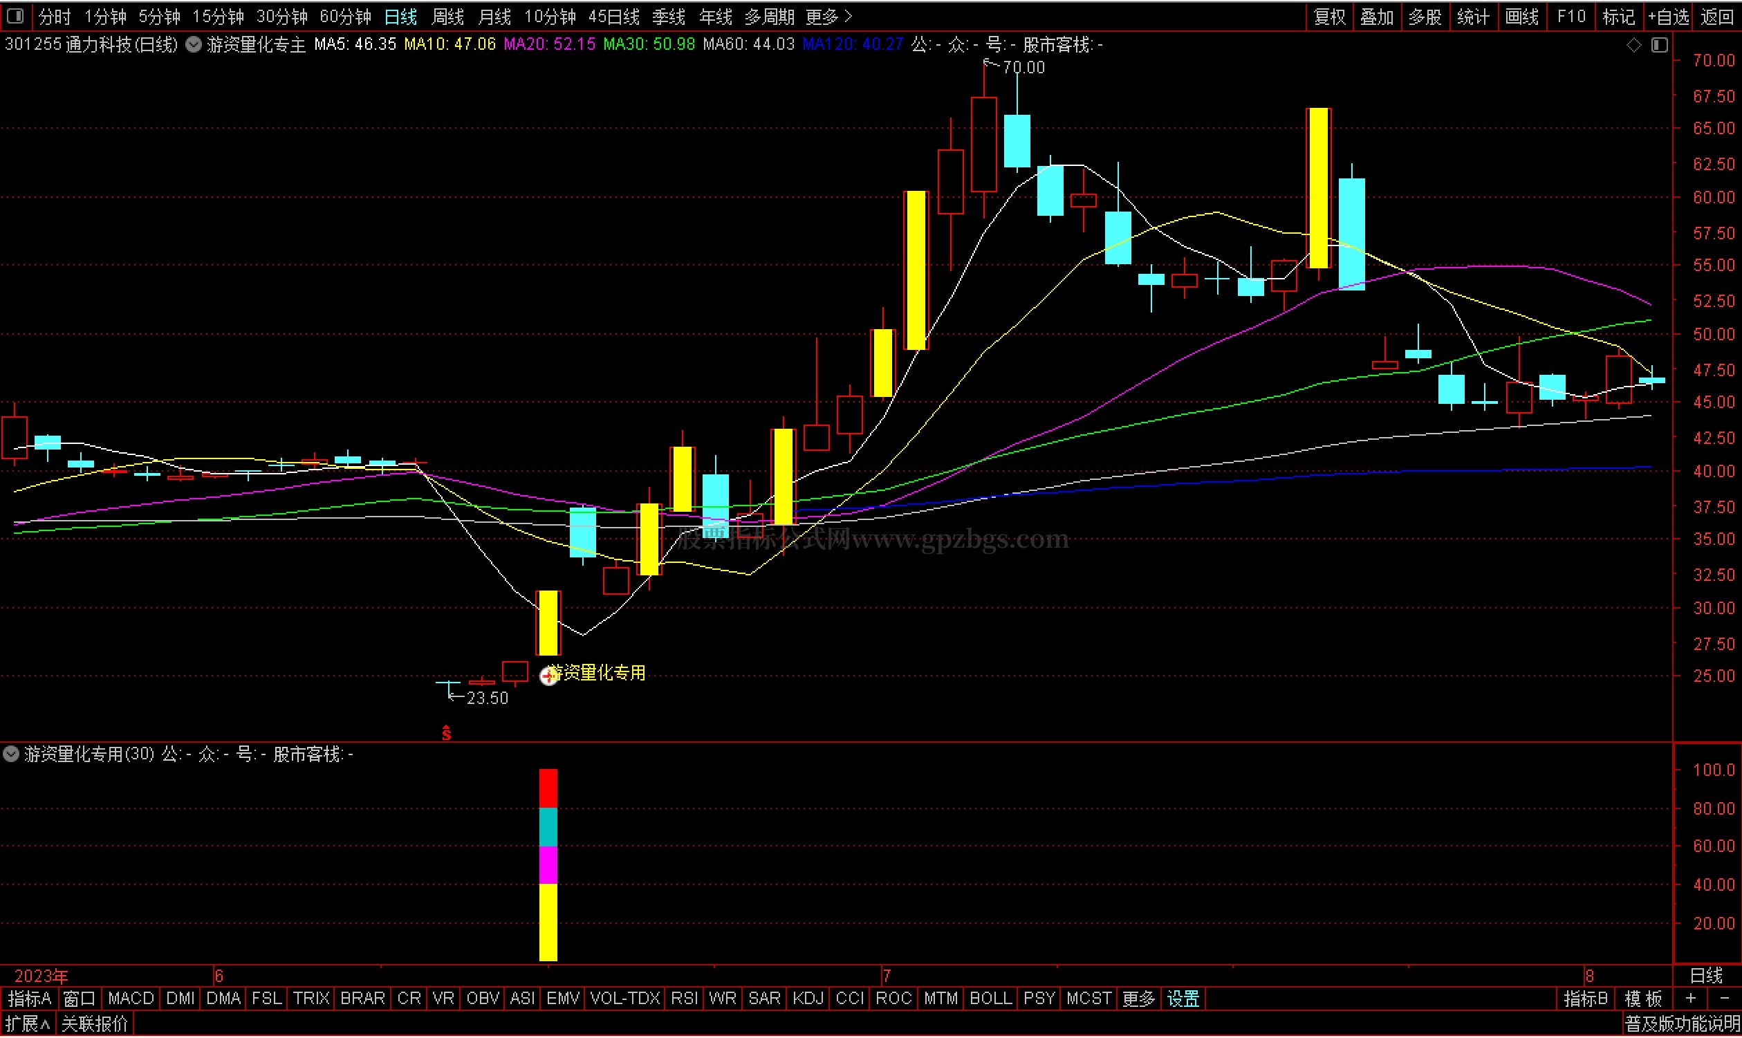Zoom out chart with minus button
The image size is (1742, 1038).
pyautogui.click(x=1725, y=999)
